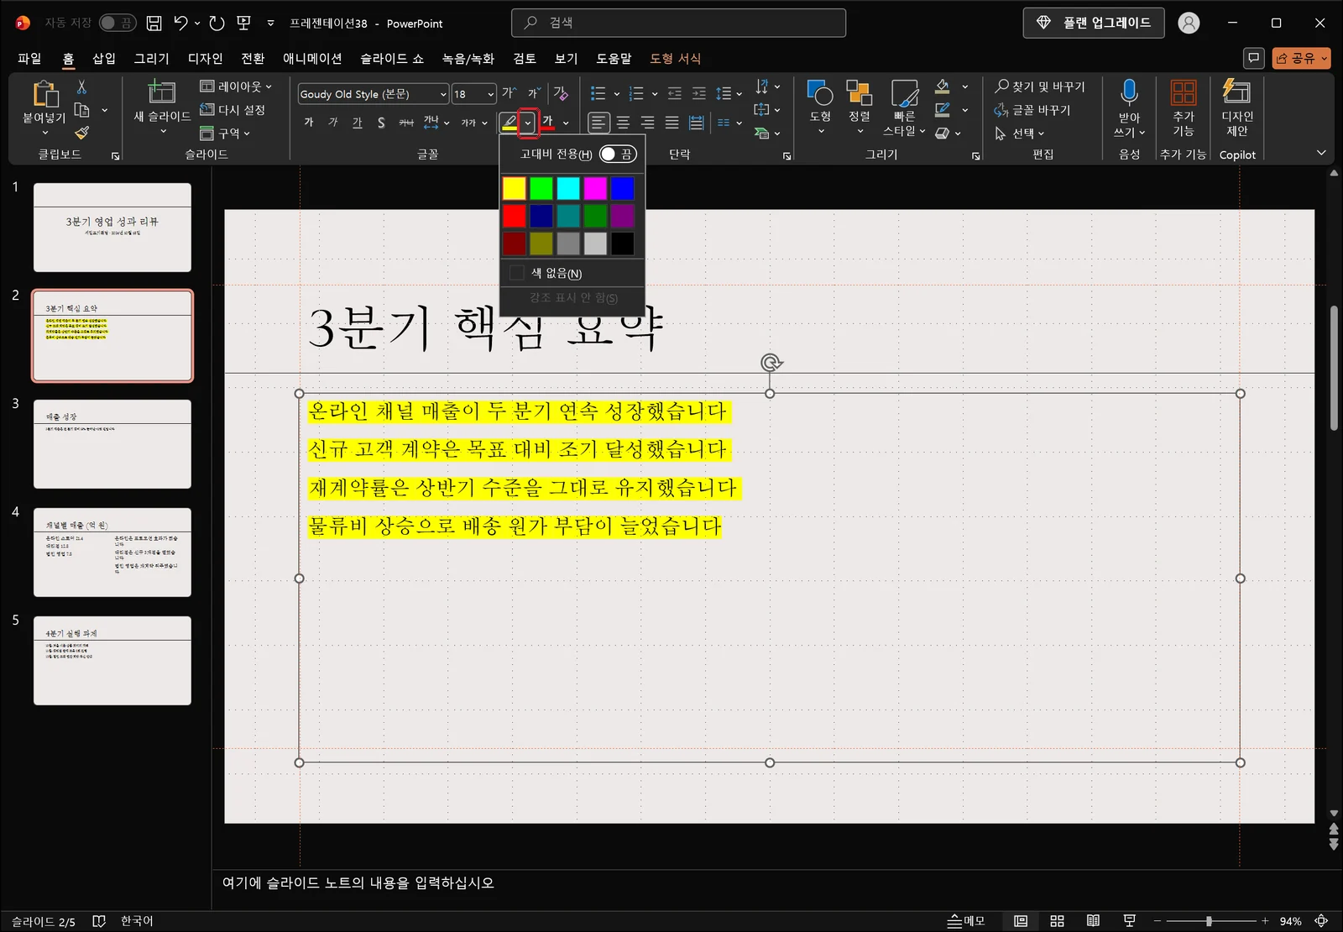Expand the font color dropdown arrow
This screenshot has height=932, width=1343.
click(x=566, y=123)
